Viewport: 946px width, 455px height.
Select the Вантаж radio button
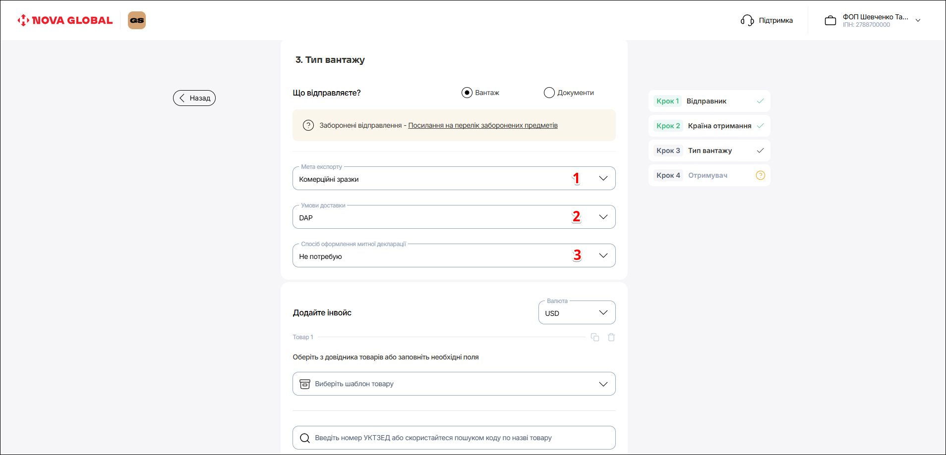click(x=467, y=93)
